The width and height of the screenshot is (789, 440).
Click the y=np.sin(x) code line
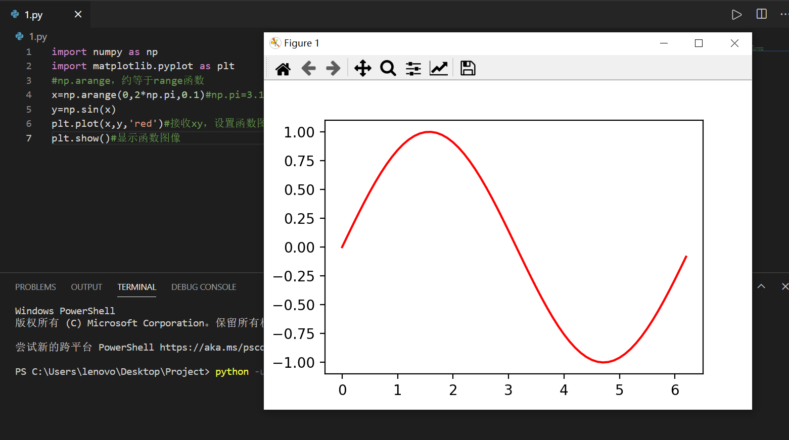[83, 109]
